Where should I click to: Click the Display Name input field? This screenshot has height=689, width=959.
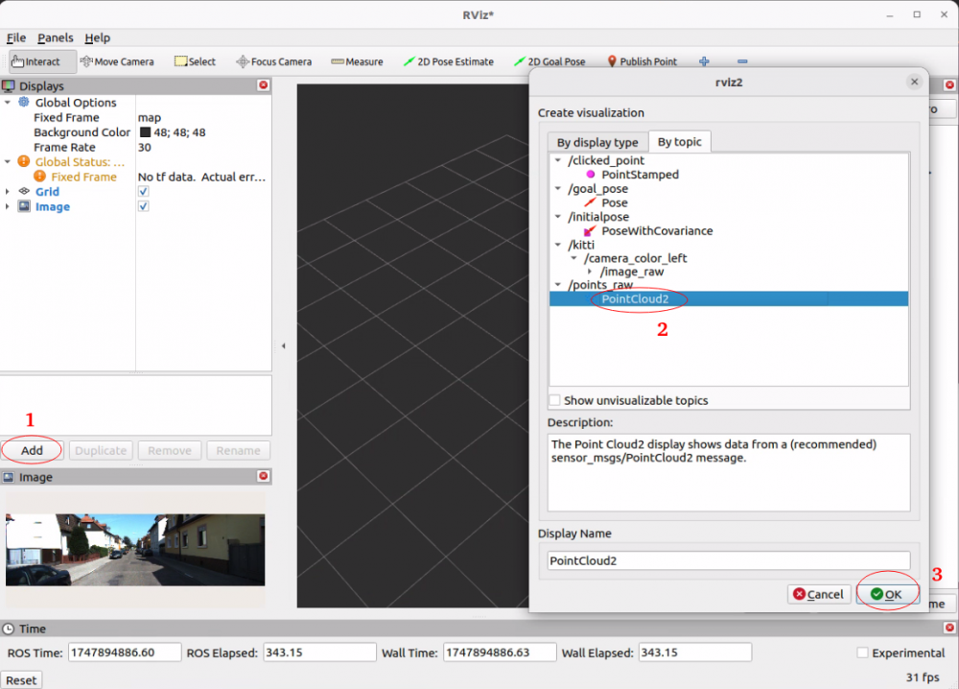(727, 559)
